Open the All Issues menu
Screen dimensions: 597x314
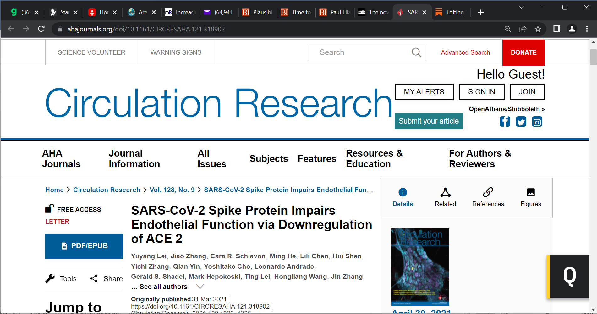[x=212, y=159]
